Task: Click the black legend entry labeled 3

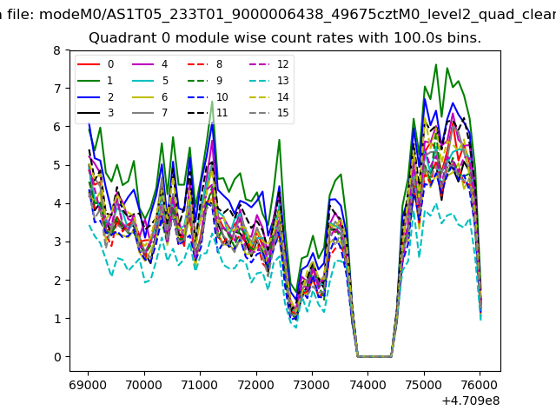Action: (x=89, y=113)
